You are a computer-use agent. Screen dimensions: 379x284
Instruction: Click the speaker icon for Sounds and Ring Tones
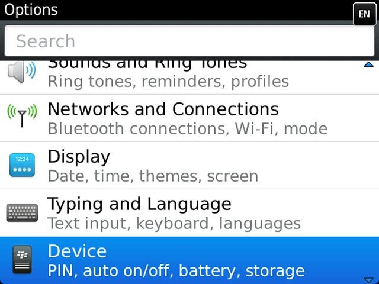(21, 72)
